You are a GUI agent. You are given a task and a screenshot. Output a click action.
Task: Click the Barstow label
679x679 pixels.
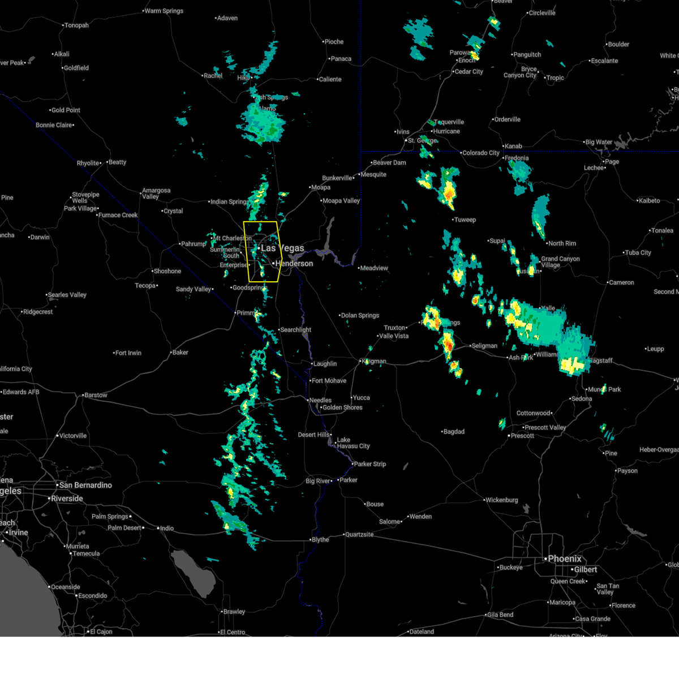click(96, 396)
